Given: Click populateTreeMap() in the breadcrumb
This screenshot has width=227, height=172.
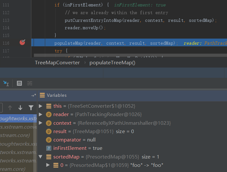Looking at the screenshot, I should 112,63.
